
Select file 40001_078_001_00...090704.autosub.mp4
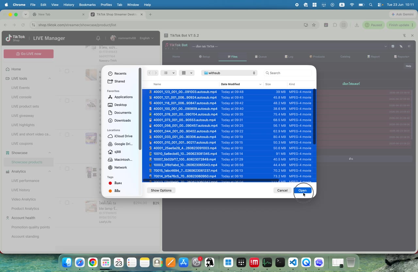(229, 114)
